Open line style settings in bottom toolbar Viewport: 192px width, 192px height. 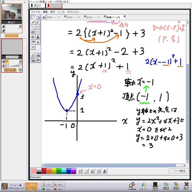pos(92,171)
